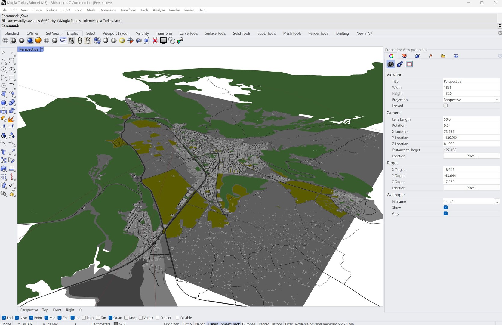Open the Panels menu
This screenshot has height=325, width=502.
189,10
